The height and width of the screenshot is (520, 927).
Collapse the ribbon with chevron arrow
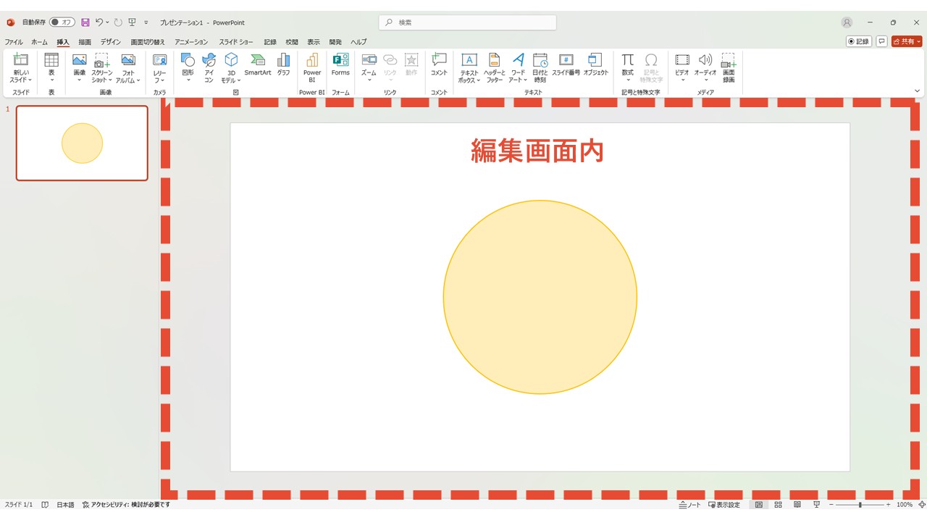coord(918,91)
